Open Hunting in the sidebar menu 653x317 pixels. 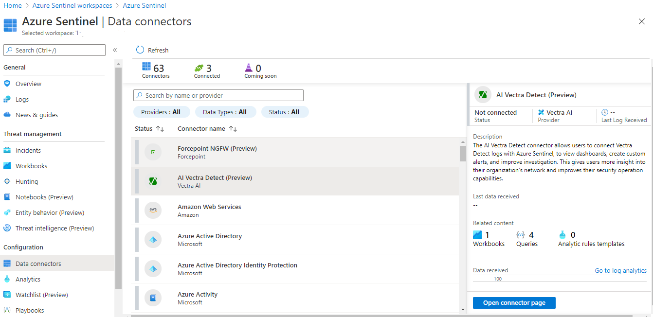pos(27,182)
